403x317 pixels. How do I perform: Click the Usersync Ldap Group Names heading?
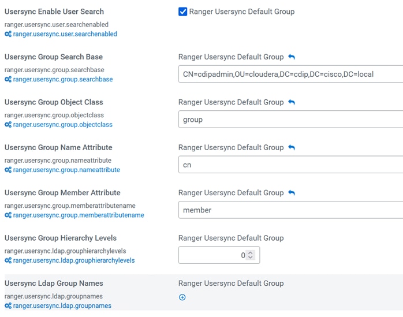coord(54,283)
